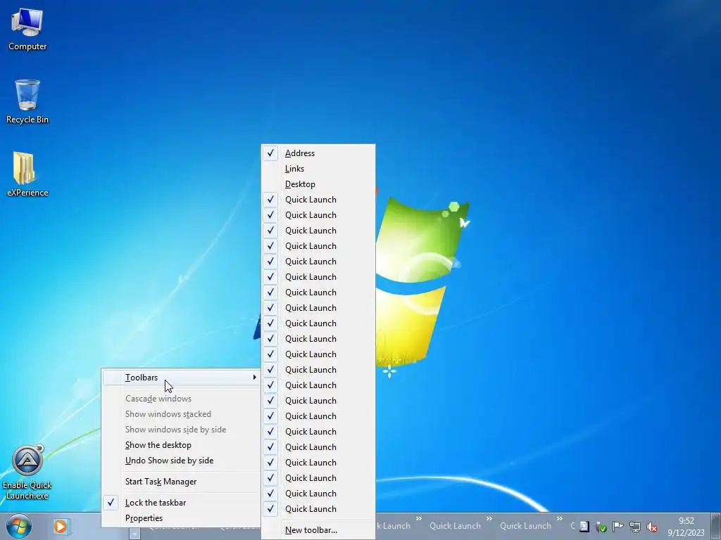
Task: Select Start Task Manager
Action: click(x=180, y=482)
